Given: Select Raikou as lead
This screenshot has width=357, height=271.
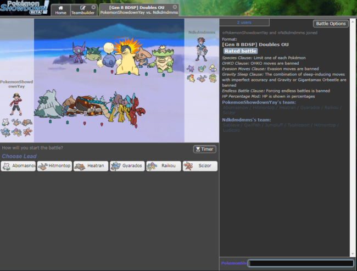Looking at the screenshot, I should click(x=163, y=166).
